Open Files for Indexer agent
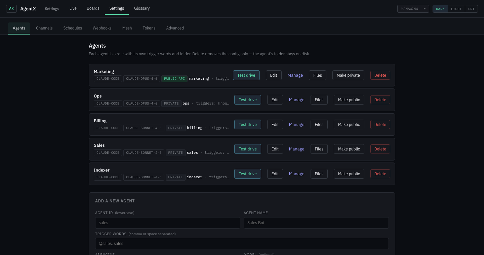Viewport: 484px width, 255px height. point(319,174)
